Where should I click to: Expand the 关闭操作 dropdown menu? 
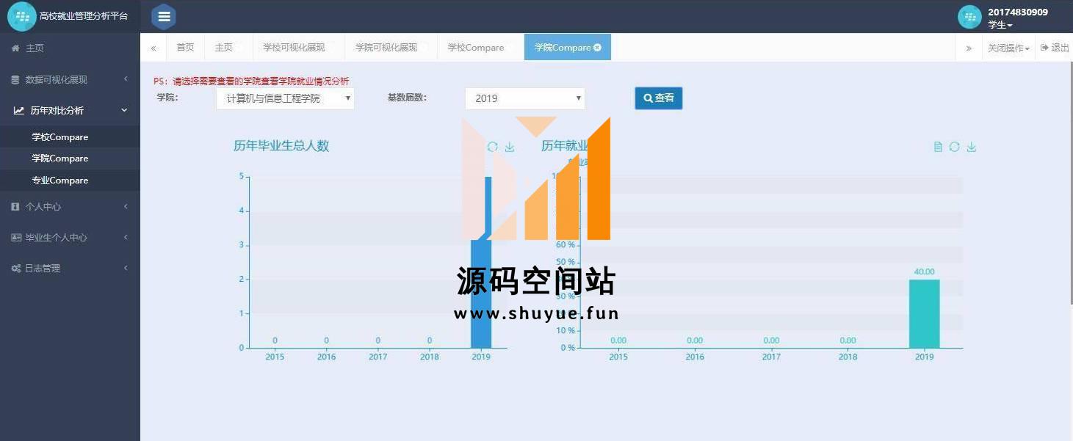tap(1008, 48)
